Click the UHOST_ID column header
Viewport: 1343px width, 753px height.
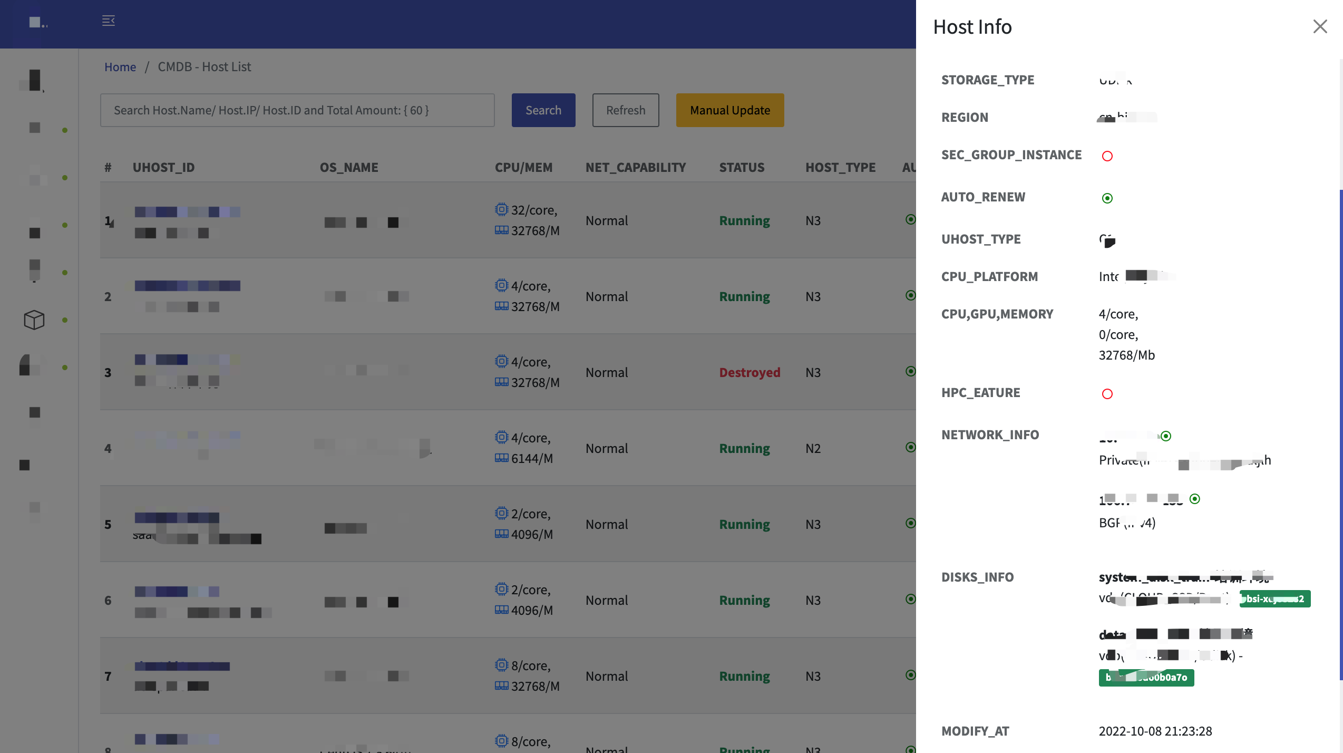click(x=163, y=168)
